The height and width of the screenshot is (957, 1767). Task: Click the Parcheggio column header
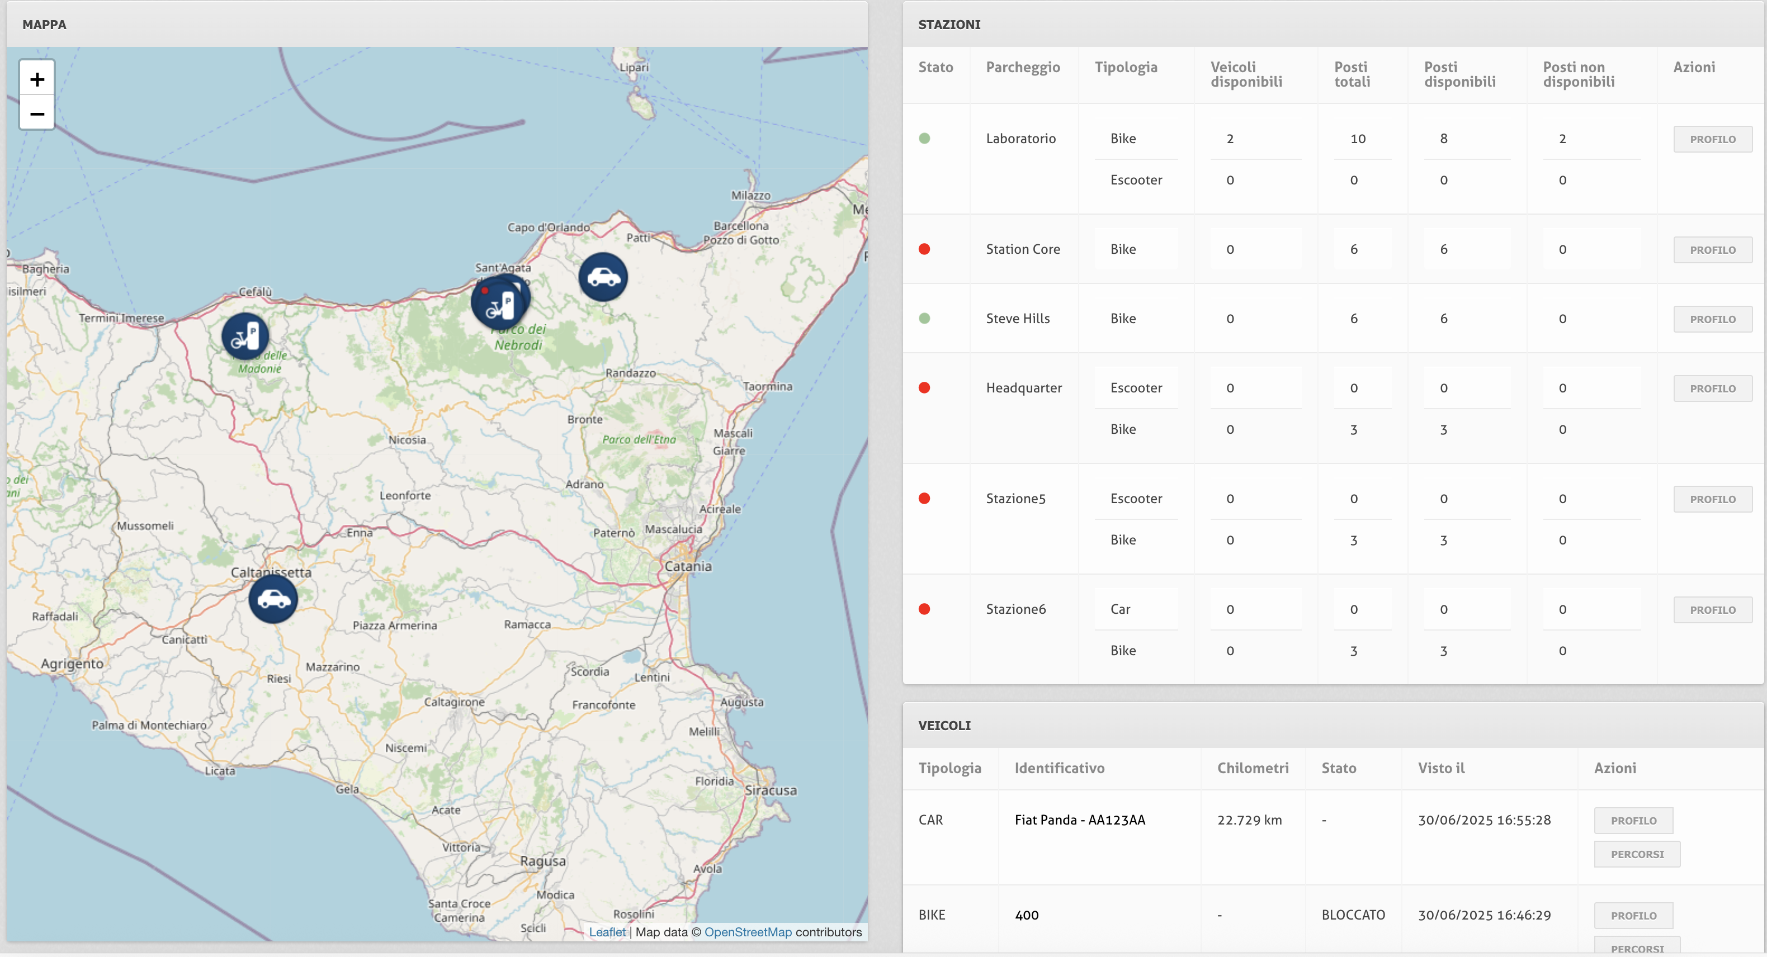pyautogui.click(x=1023, y=67)
